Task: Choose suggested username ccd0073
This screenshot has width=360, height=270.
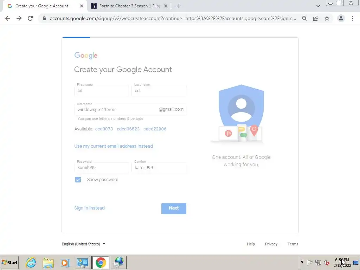Action: pyautogui.click(x=104, y=129)
